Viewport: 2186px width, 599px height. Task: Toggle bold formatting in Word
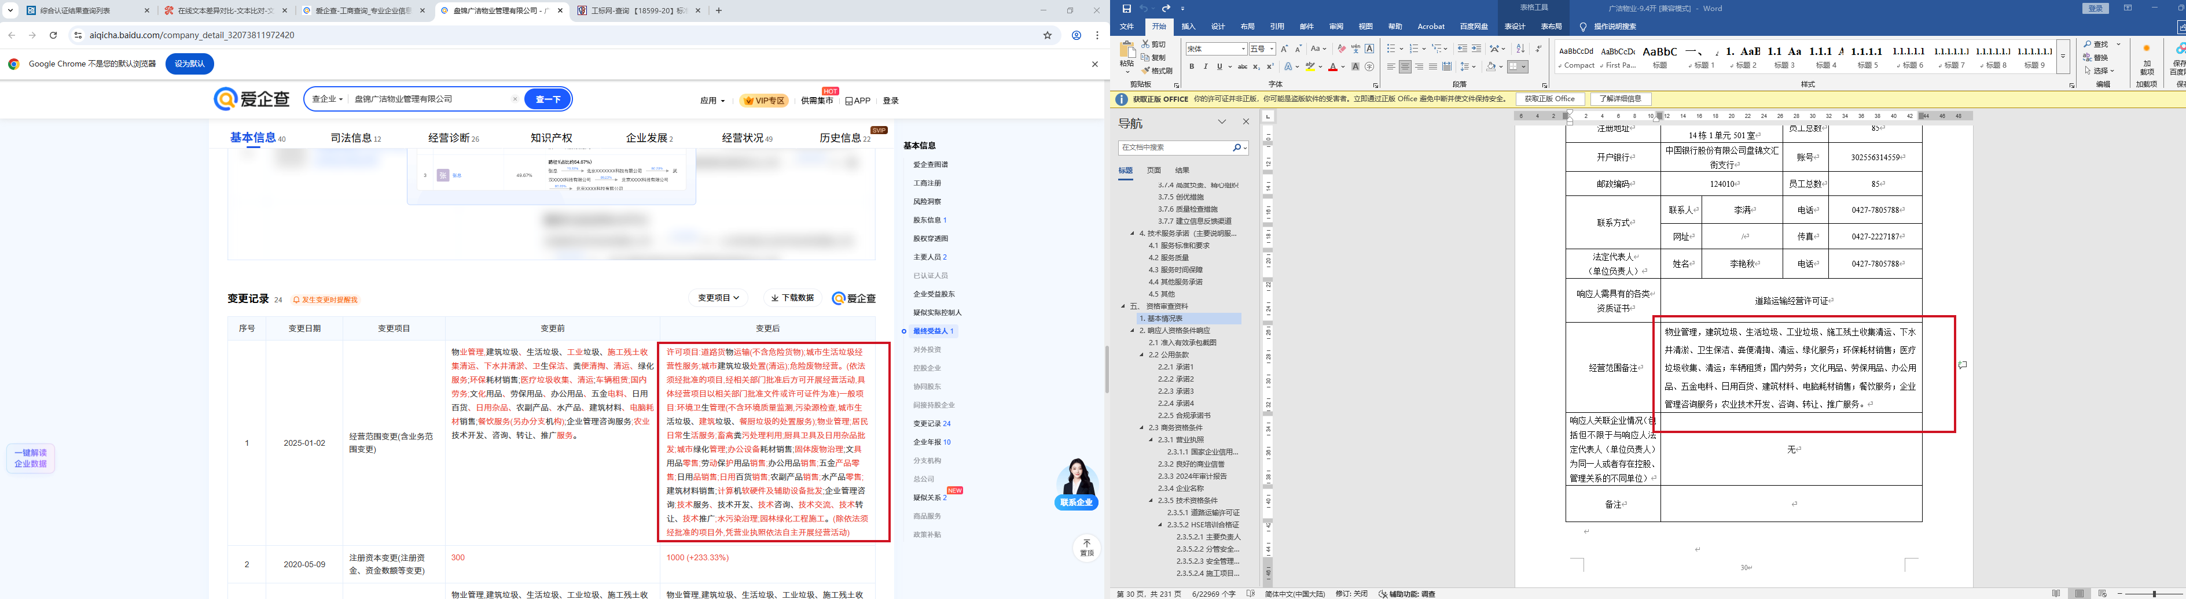coord(1192,67)
